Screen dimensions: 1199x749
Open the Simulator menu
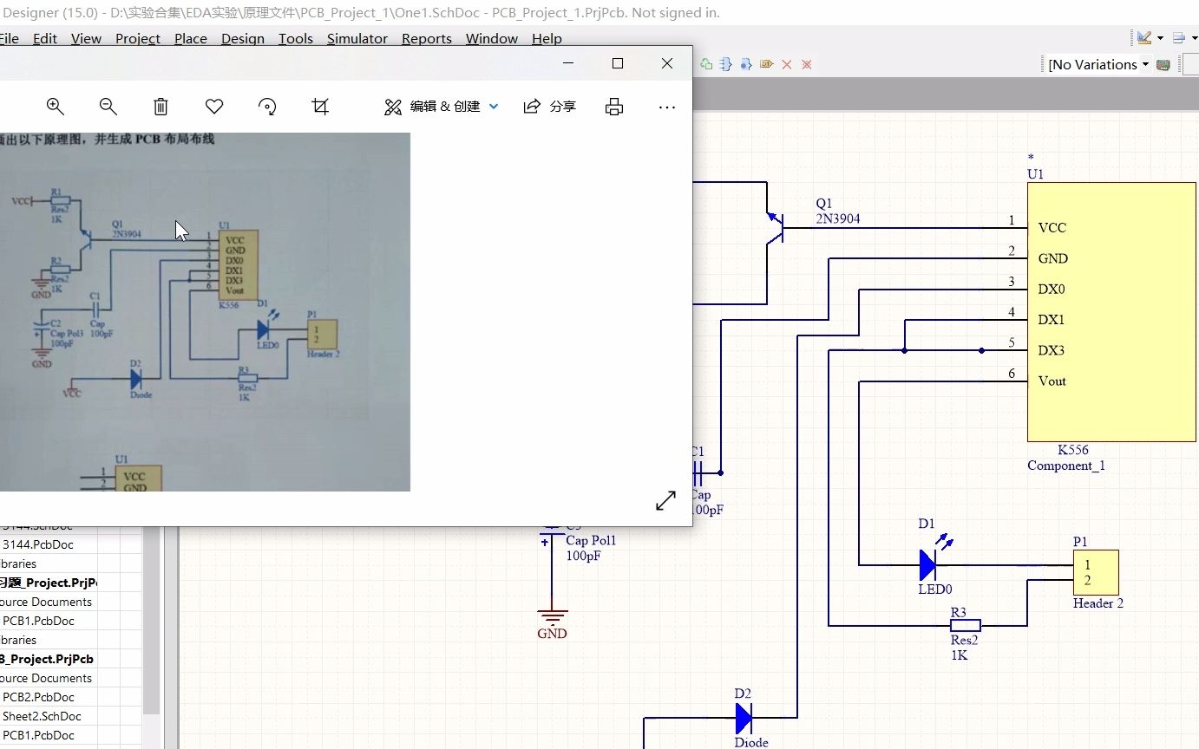(x=357, y=38)
